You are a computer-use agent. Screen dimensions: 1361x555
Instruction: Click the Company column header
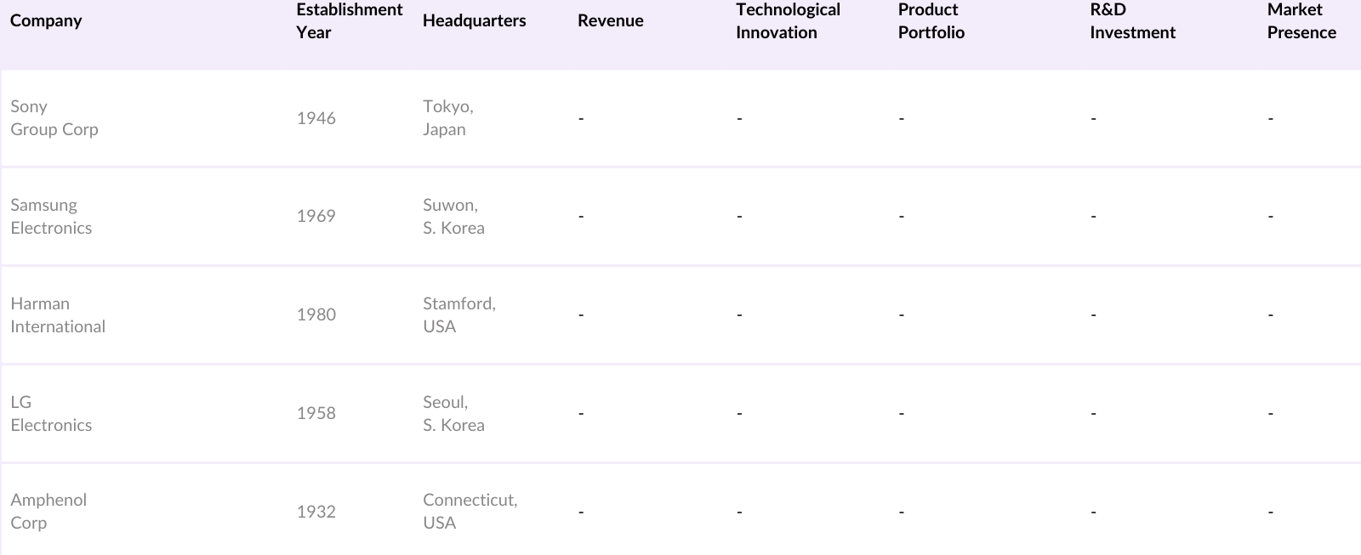click(46, 20)
